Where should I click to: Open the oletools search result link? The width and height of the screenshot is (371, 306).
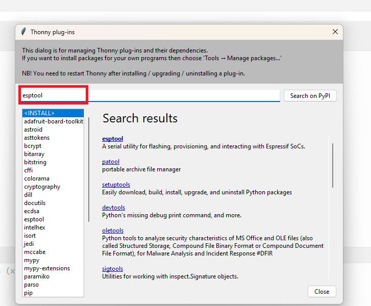(113, 231)
